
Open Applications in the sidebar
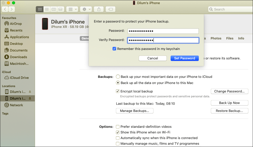(17, 37)
